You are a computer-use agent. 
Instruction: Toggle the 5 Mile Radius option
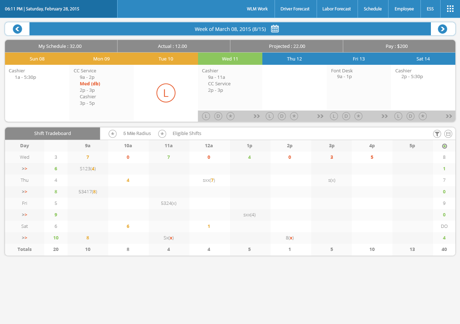(x=113, y=134)
